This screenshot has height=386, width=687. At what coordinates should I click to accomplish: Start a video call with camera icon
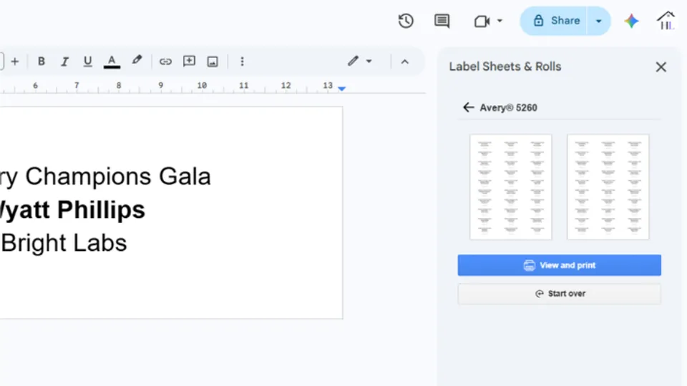tap(482, 21)
